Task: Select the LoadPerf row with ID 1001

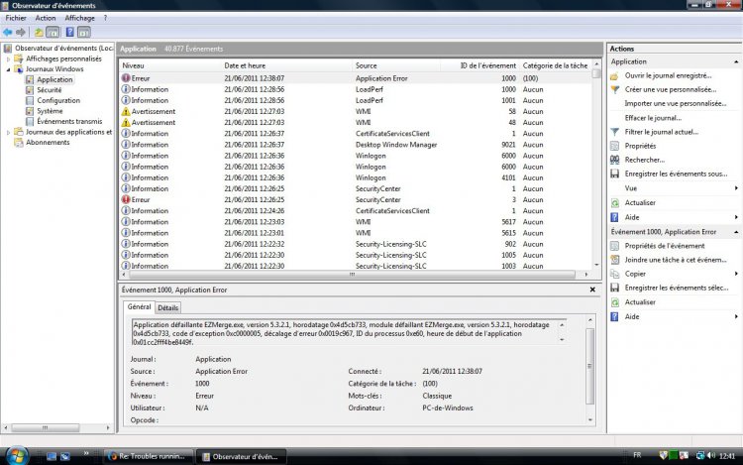Action: [x=356, y=100]
